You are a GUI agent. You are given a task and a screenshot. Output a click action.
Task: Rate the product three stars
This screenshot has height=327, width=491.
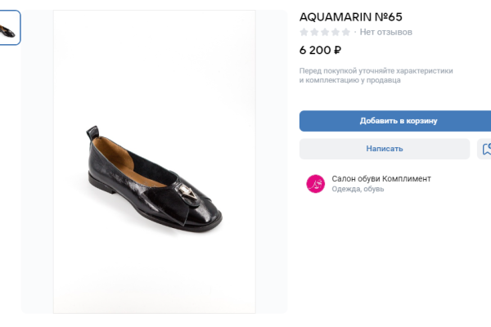(325, 32)
